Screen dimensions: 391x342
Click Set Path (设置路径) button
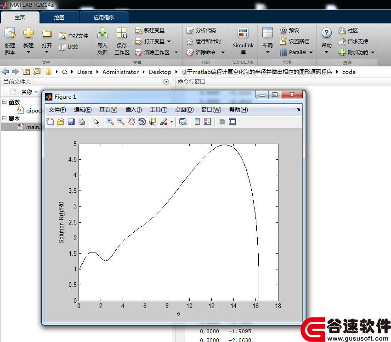295,41
